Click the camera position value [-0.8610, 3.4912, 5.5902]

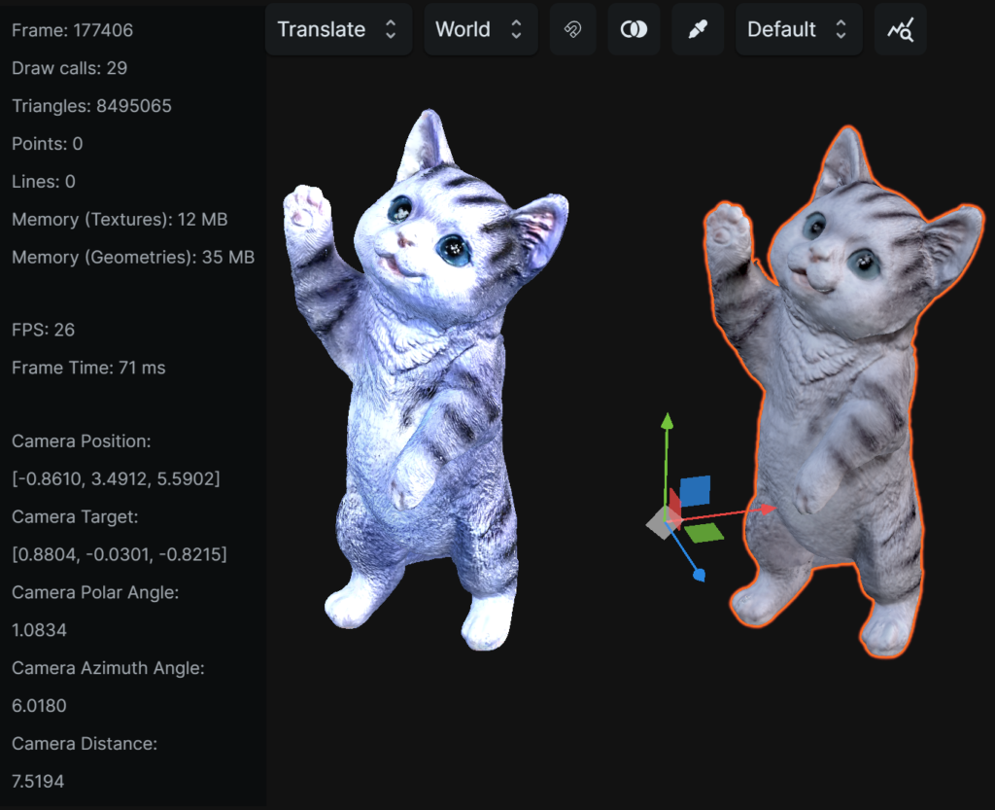point(117,478)
